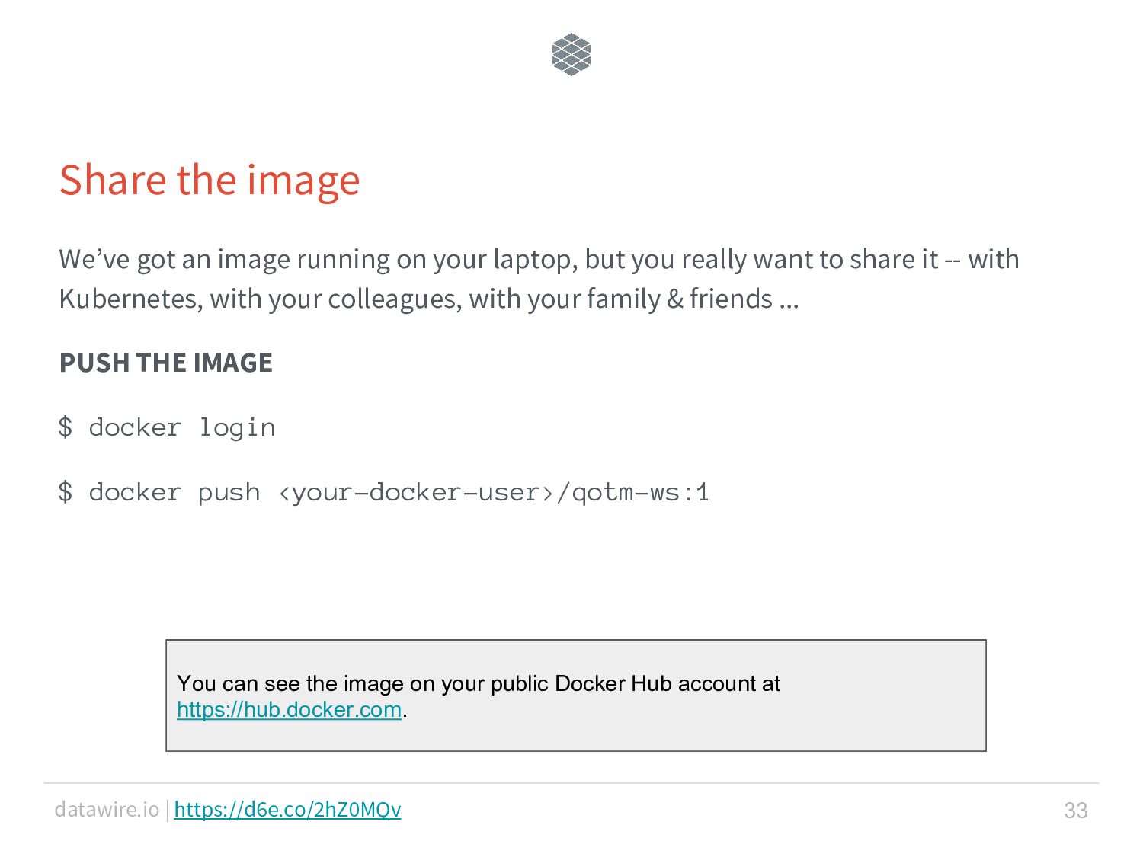This screenshot has width=1143, height=857.
Task: Click the '$ docker login' command line
Action: (167, 427)
